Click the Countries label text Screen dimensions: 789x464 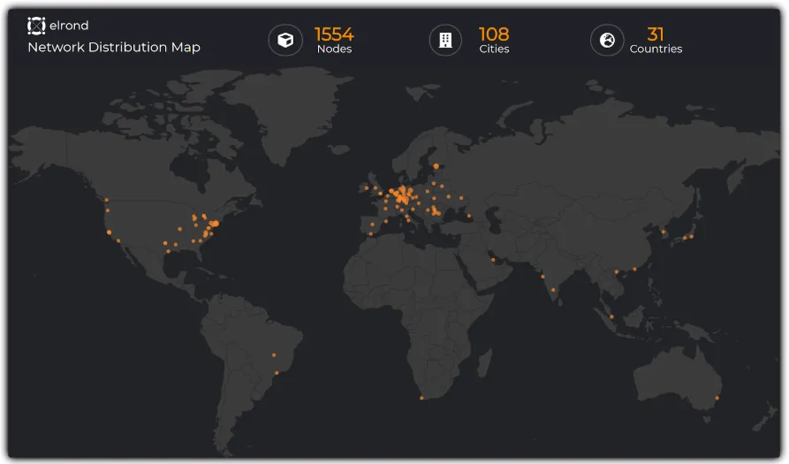point(656,49)
